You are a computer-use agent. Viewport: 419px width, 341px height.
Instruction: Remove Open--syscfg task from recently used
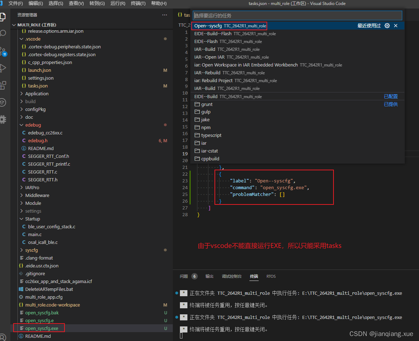[396, 26]
